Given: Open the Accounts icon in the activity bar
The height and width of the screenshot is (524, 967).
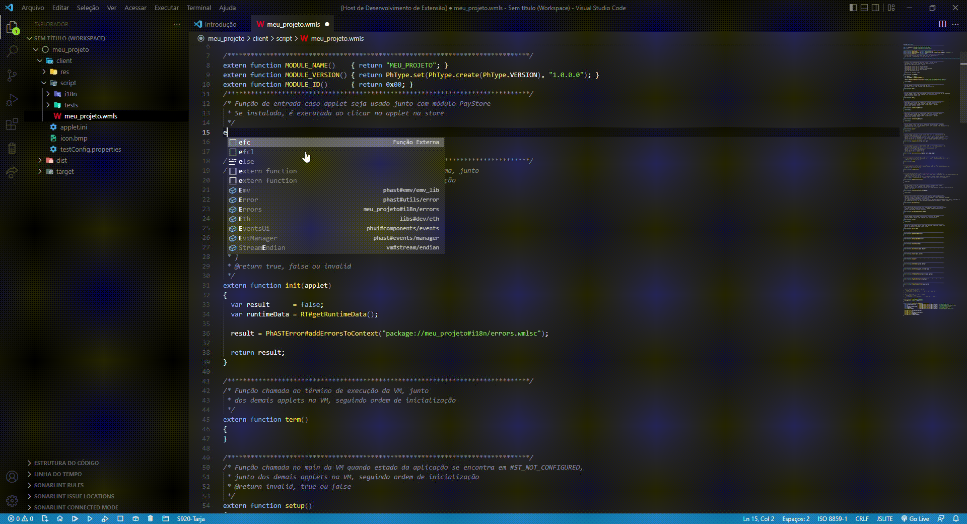Looking at the screenshot, I should point(11,477).
